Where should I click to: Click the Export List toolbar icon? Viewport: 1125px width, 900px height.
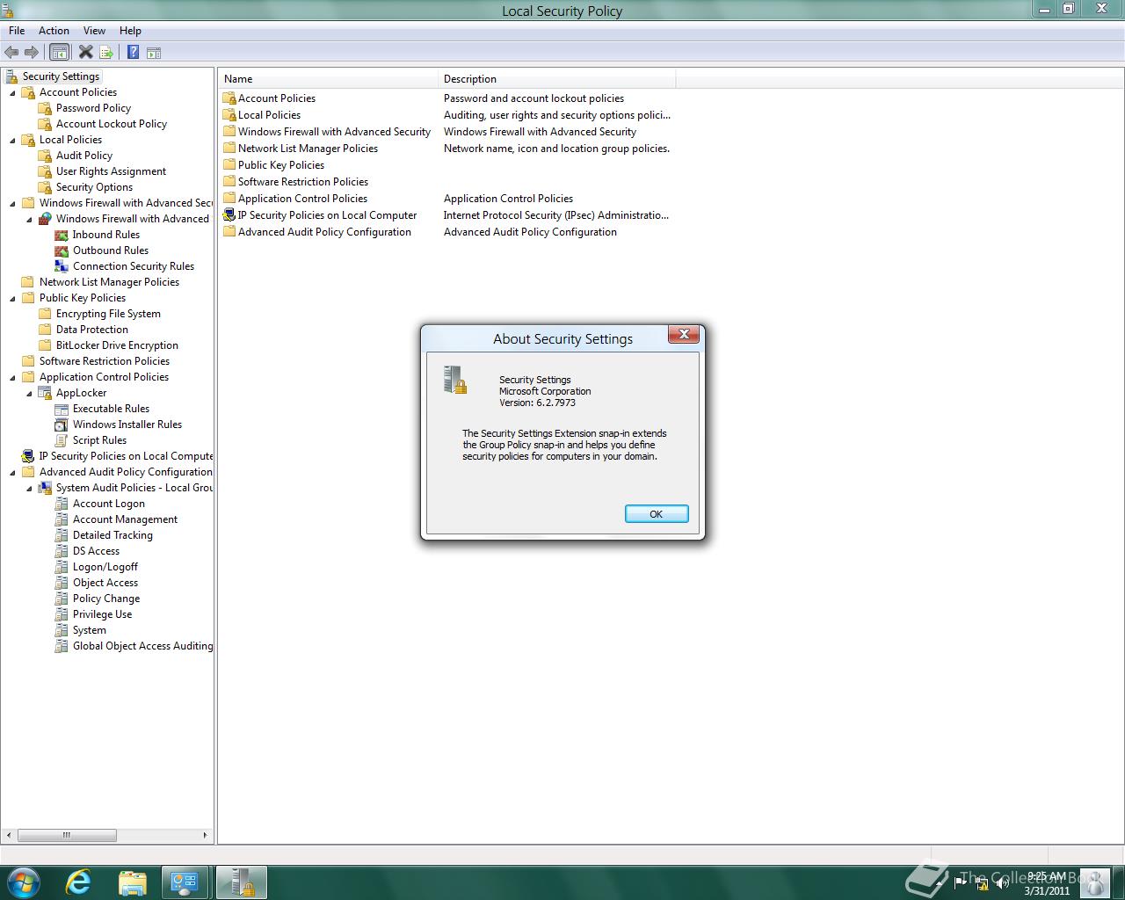[x=106, y=53]
